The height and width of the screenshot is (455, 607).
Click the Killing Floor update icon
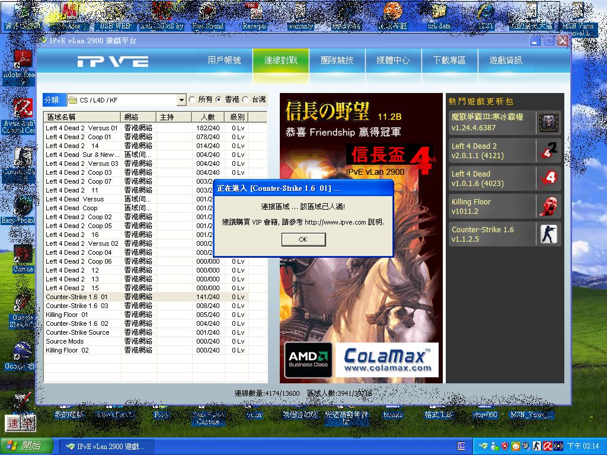point(548,206)
